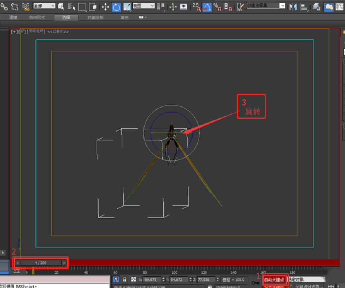Click the MAXScript listener input field

pyautogui.click(x=55, y=286)
